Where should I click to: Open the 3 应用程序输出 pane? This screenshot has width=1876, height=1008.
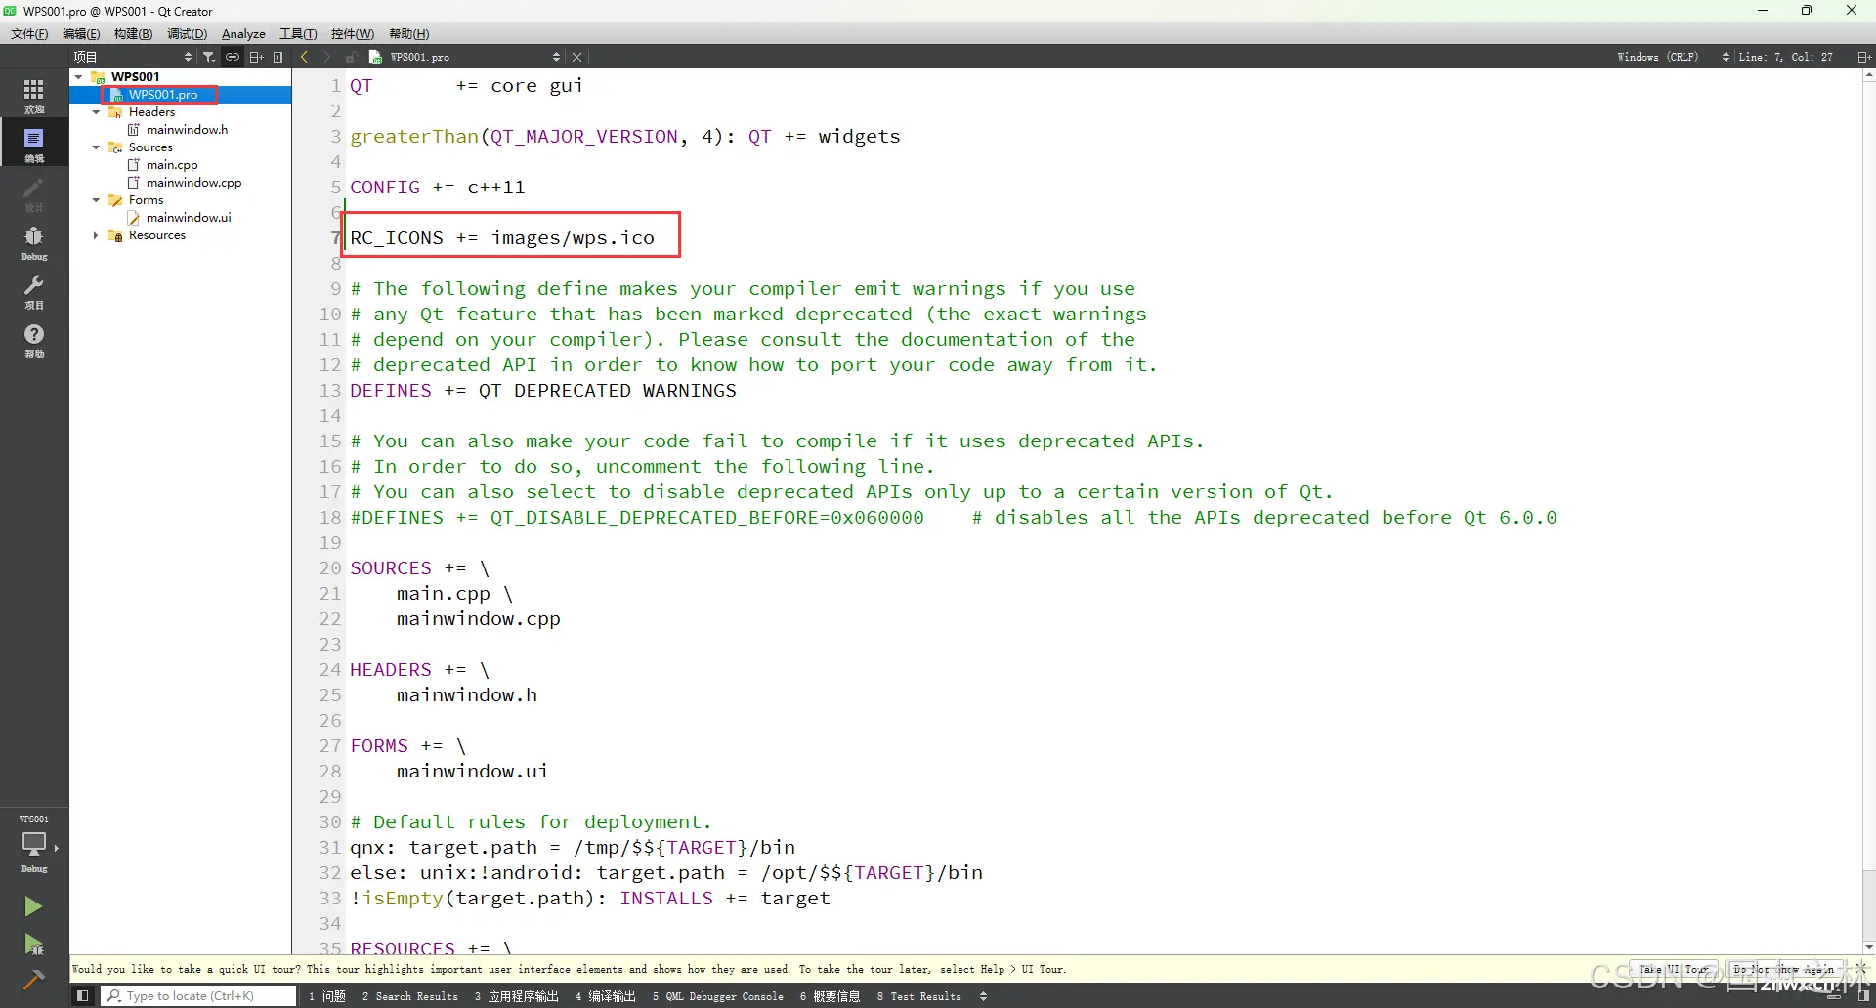coord(516,996)
